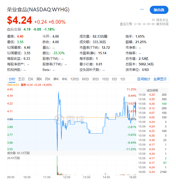176x184 pixels.
Task: Click the 总市值 2.12亿 market cap value
Action: click(143, 59)
